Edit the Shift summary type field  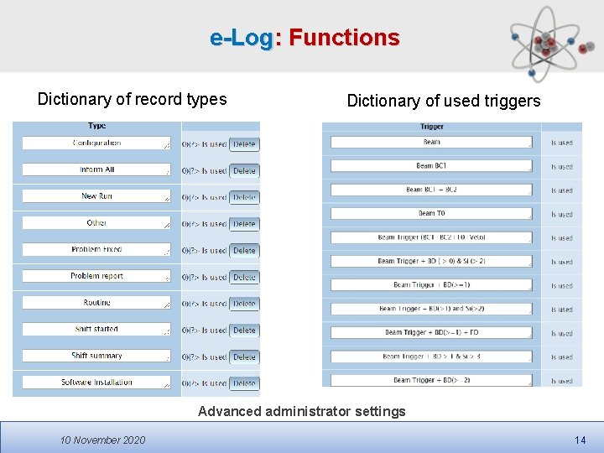pos(96,356)
